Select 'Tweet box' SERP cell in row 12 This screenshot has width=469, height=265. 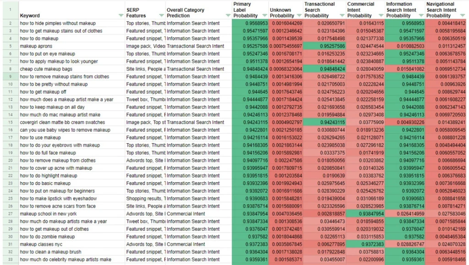click(x=145, y=99)
